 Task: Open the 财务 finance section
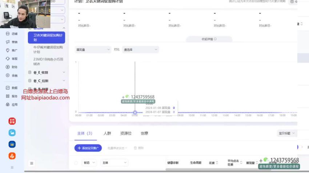[12, 67]
